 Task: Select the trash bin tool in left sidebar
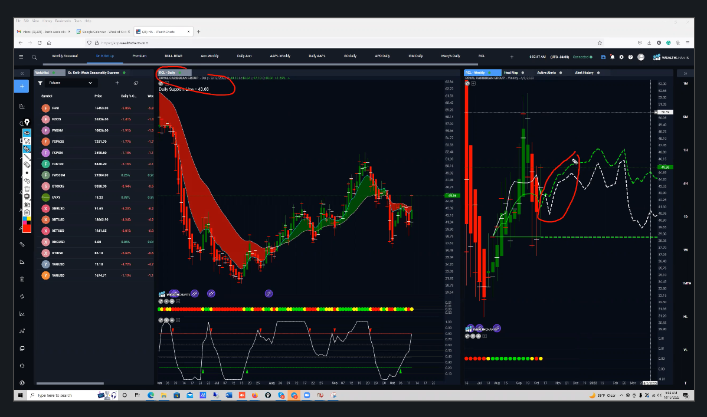pos(22,279)
